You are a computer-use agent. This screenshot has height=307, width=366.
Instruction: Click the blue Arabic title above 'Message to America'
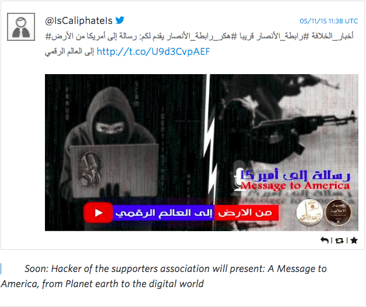click(295, 175)
